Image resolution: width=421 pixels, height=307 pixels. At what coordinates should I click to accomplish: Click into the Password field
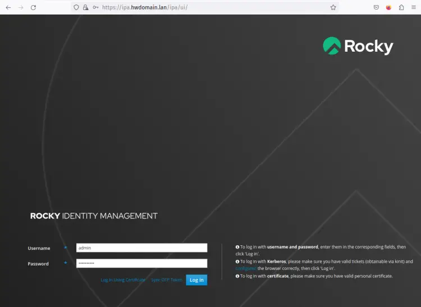click(x=141, y=263)
